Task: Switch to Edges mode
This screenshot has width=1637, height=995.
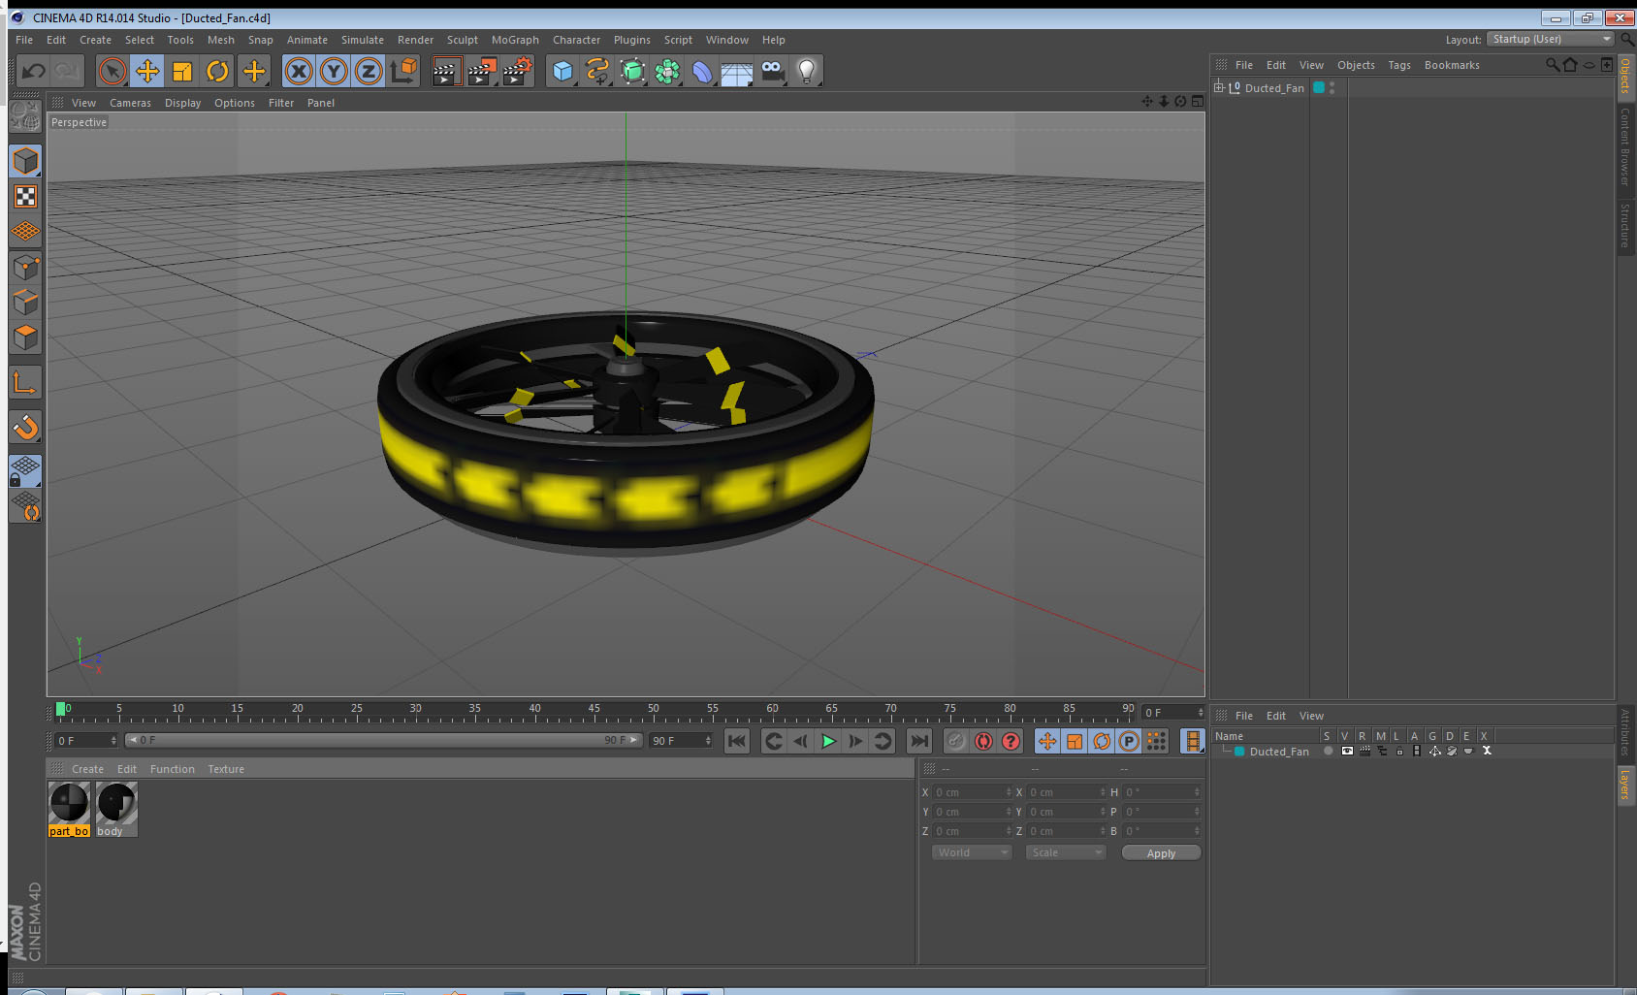Action: [x=25, y=303]
